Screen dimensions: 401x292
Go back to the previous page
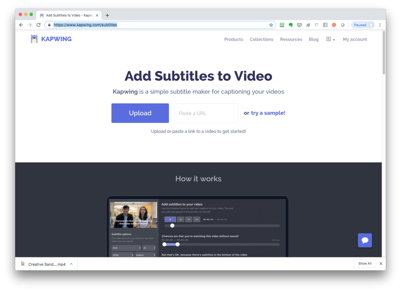pyautogui.click(x=21, y=25)
